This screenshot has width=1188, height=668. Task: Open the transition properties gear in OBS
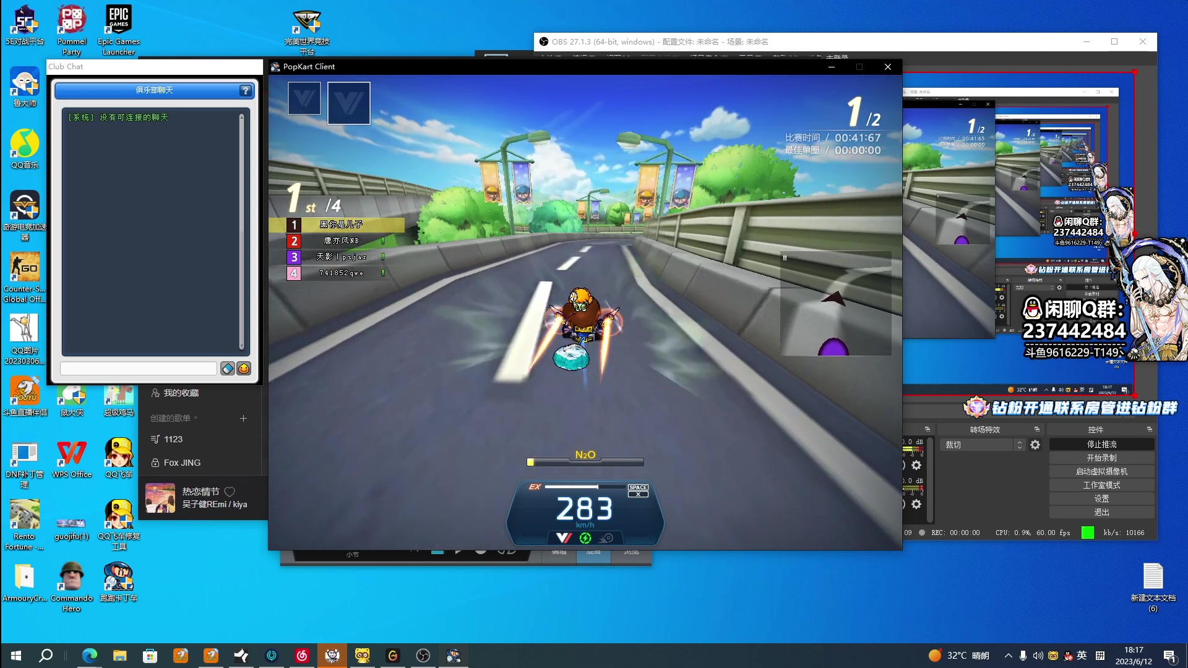coord(1035,445)
